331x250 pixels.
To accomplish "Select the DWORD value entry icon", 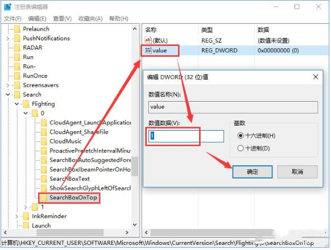I will coord(148,50).
